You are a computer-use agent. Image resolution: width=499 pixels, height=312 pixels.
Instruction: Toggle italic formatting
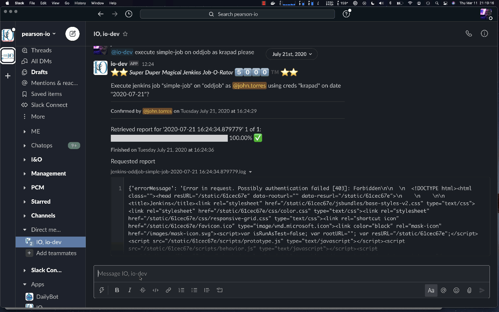pyautogui.click(x=130, y=290)
